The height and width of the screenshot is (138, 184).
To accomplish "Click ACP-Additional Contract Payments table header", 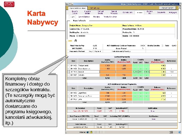I will point(122,84).
